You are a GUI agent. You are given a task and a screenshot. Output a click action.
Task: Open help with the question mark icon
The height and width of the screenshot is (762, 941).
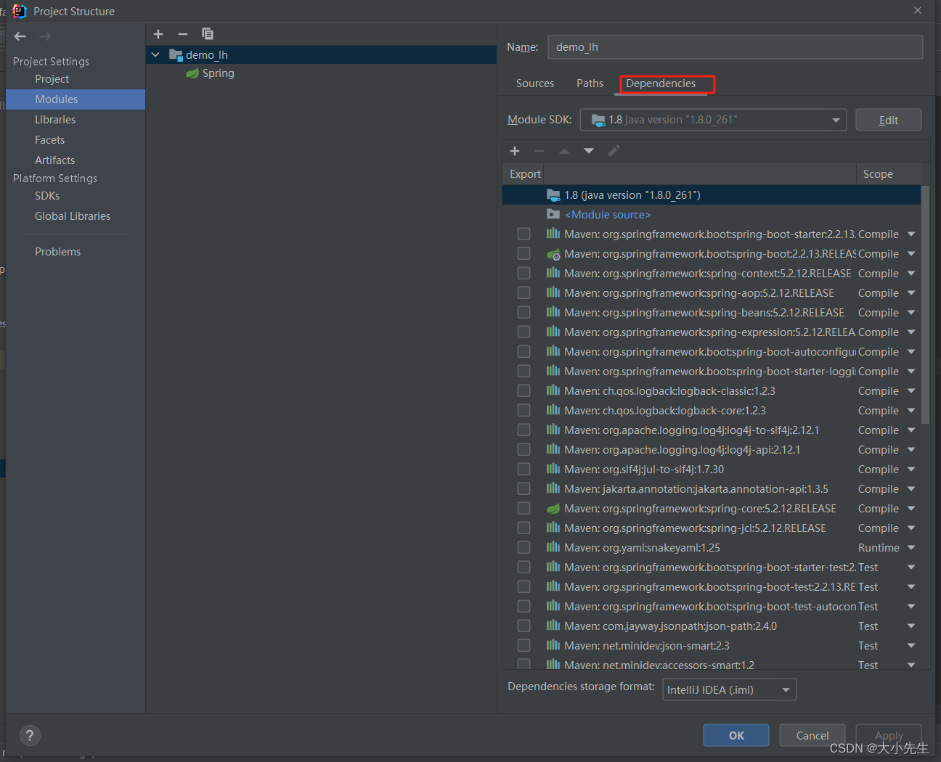(30, 736)
